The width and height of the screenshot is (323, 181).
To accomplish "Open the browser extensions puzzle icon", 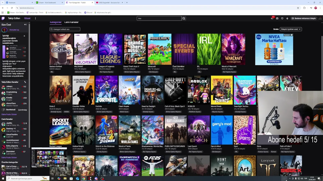I will coord(304,8).
